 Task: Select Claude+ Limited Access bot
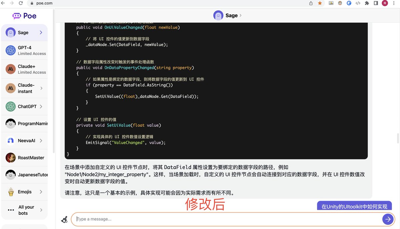(x=24, y=69)
